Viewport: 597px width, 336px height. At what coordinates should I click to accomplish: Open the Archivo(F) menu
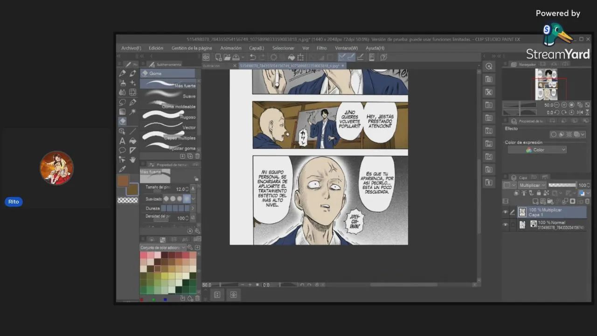coord(131,48)
